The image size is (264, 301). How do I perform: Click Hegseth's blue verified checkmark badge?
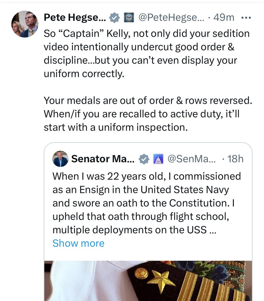click(x=114, y=18)
